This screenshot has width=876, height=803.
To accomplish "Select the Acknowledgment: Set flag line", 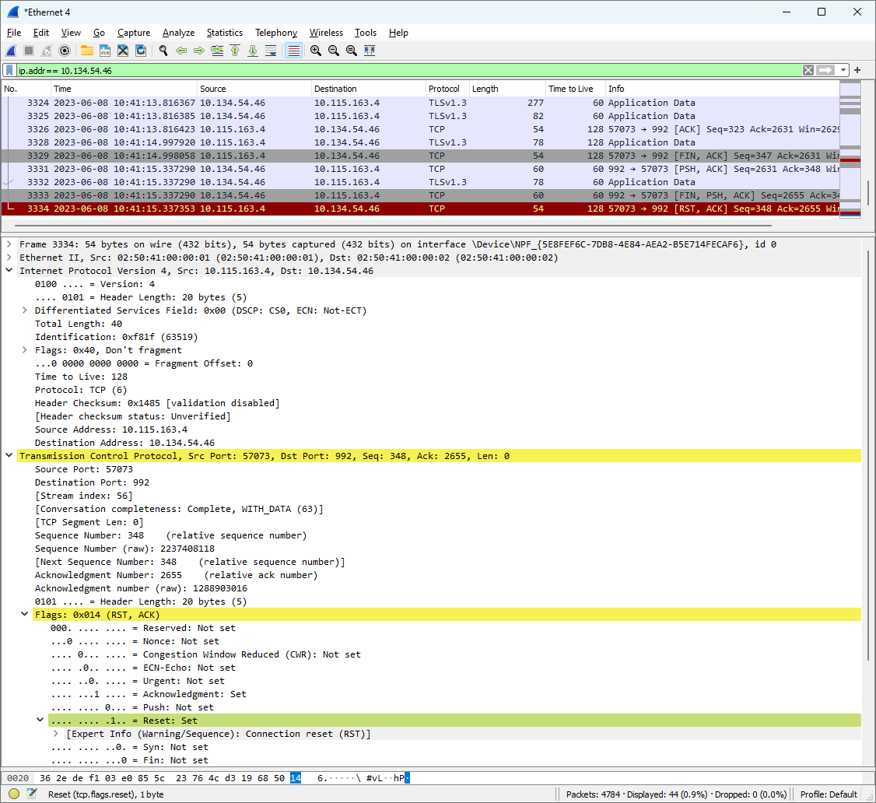I will coord(149,693).
